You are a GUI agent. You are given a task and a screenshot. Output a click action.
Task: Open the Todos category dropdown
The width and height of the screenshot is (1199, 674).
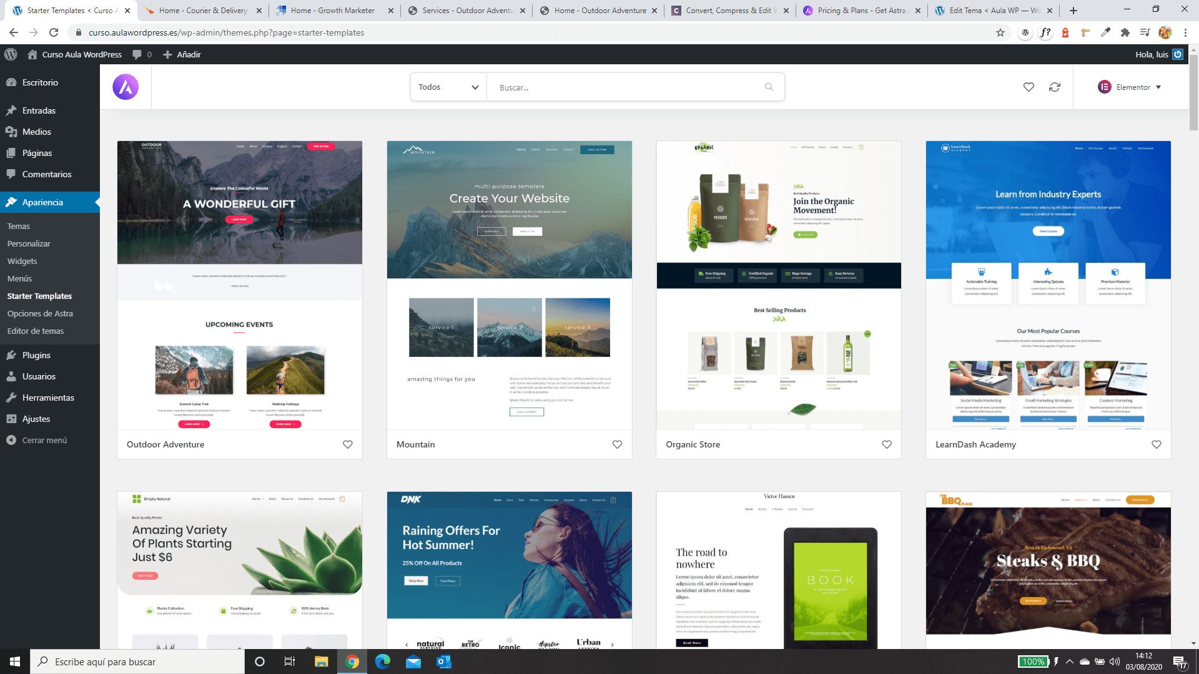coord(448,87)
